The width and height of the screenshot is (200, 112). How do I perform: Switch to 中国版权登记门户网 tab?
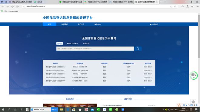coord(121,2)
